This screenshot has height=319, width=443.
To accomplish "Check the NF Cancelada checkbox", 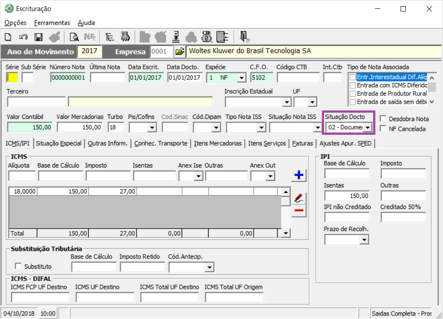I will 383,129.
